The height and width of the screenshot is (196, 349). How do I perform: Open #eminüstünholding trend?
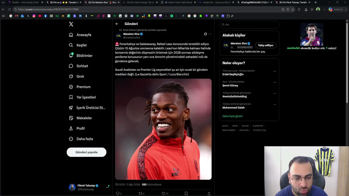tap(235, 96)
